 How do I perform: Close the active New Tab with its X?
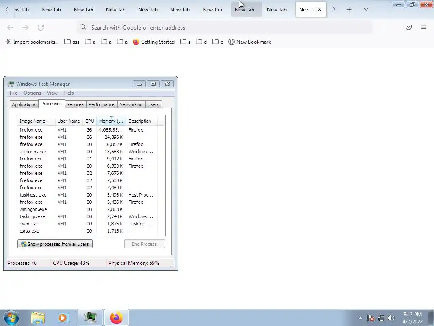pos(320,9)
